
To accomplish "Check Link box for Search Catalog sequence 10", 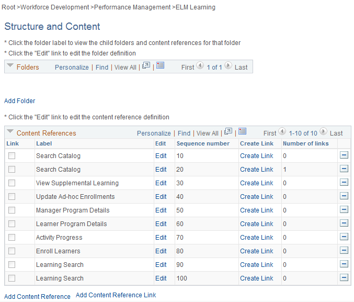I will (x=12, y=156).
